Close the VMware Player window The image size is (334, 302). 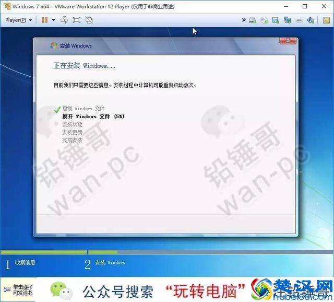(324, 6)
